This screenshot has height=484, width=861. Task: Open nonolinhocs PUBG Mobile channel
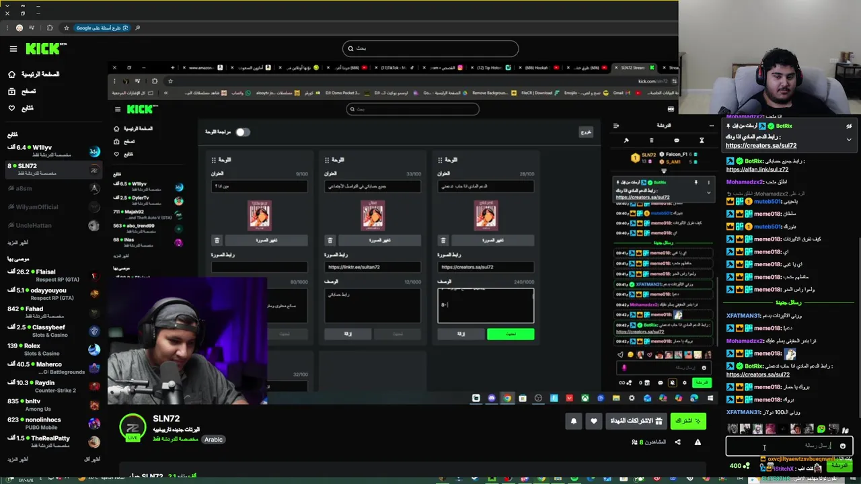point(52,424)
